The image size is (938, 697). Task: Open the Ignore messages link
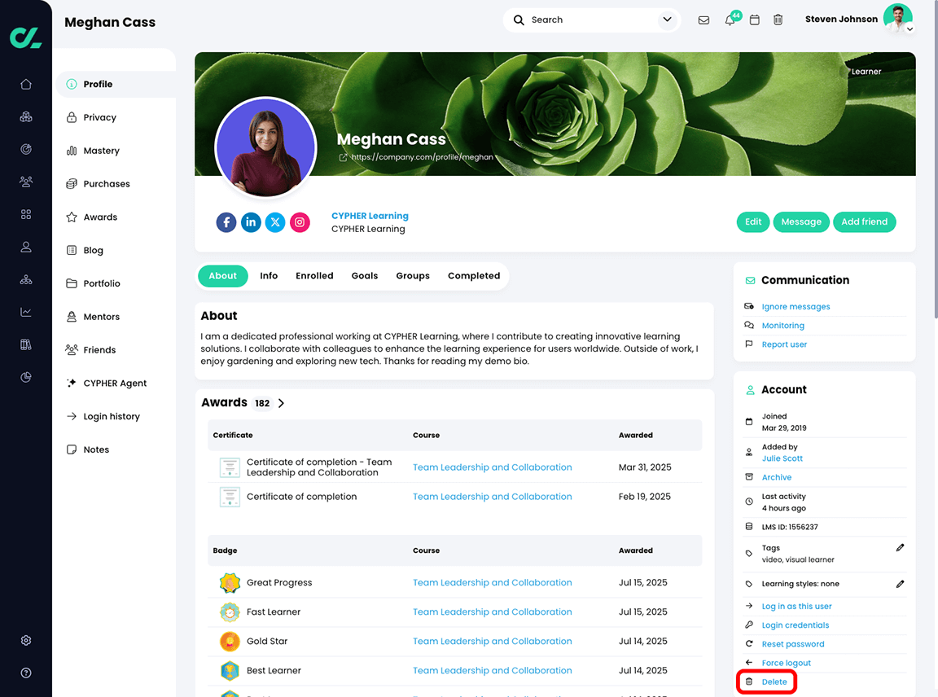pyautogui.click(x=796, y=306)
